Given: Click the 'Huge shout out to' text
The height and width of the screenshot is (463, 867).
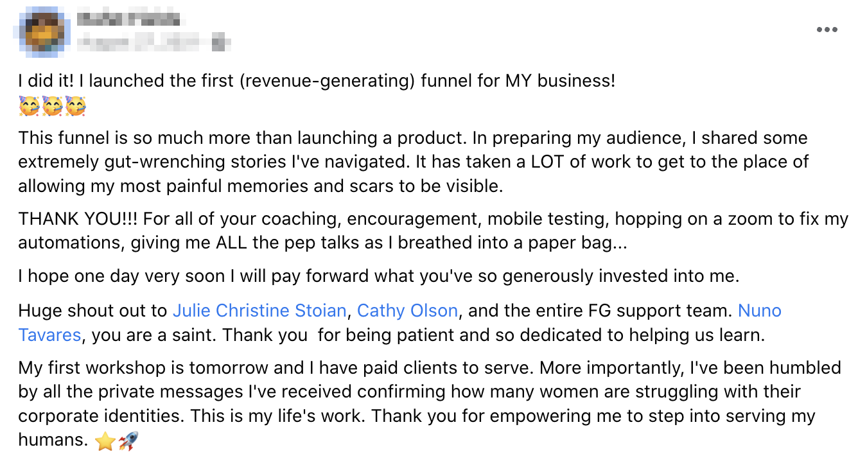Looking at the screenshot, I should 94,311.
